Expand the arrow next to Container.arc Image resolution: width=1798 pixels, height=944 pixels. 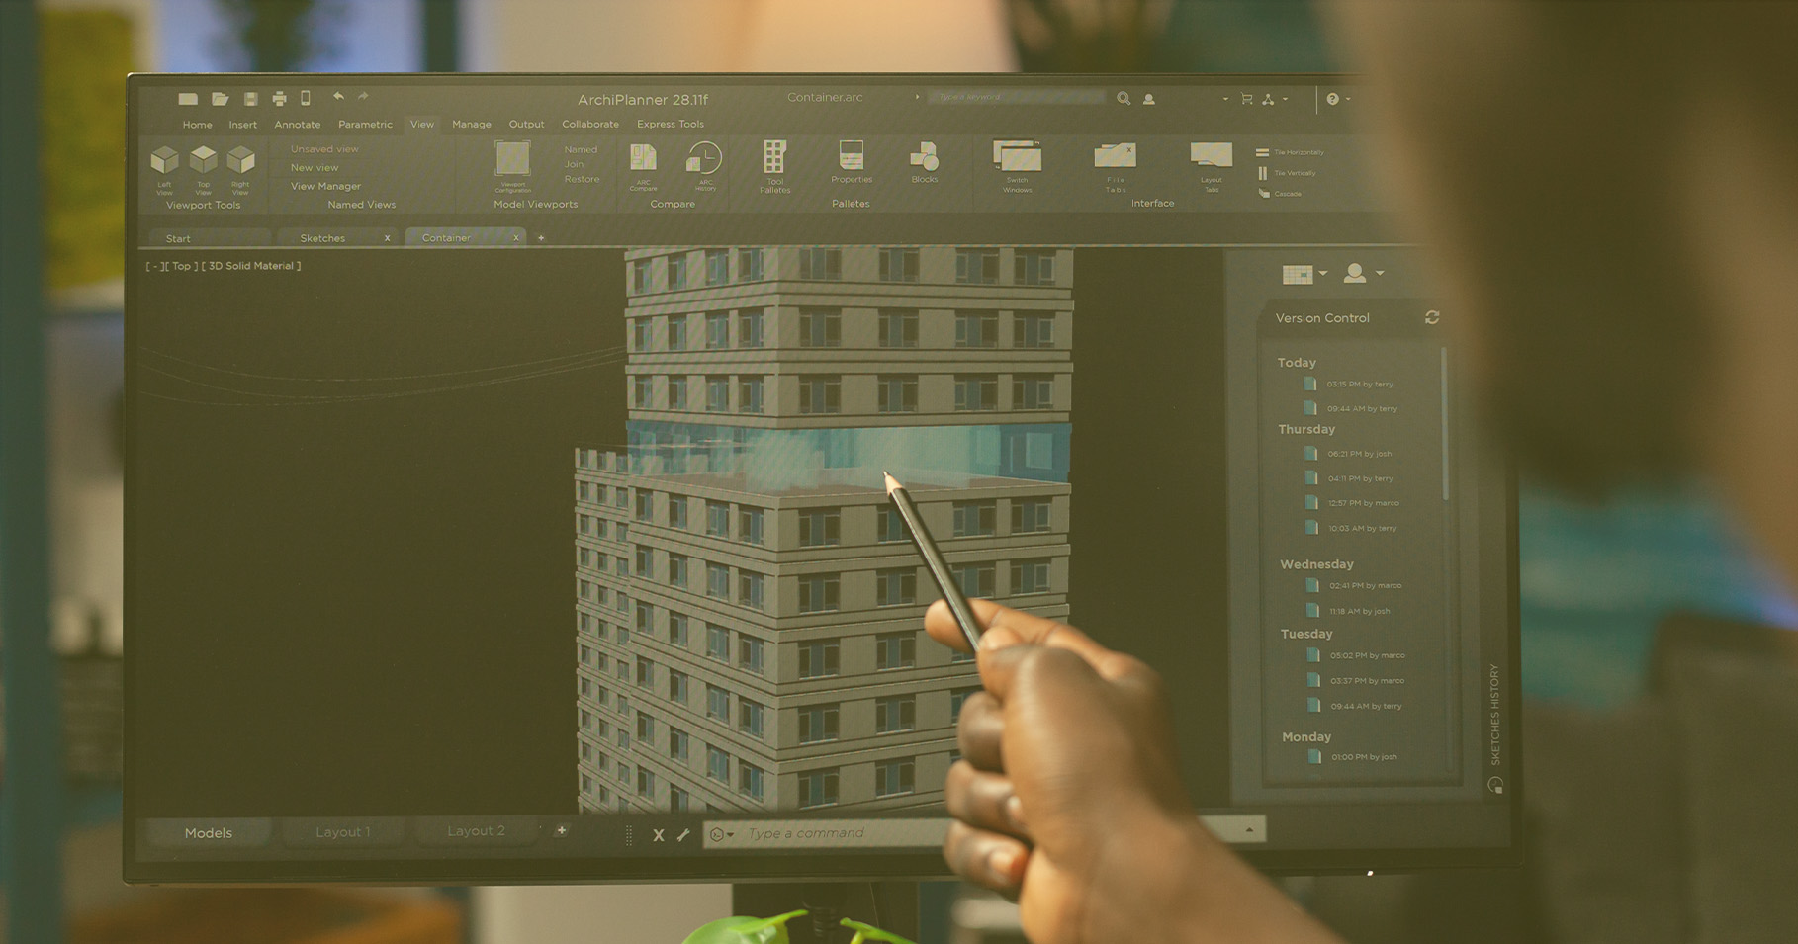click(918, 97)
